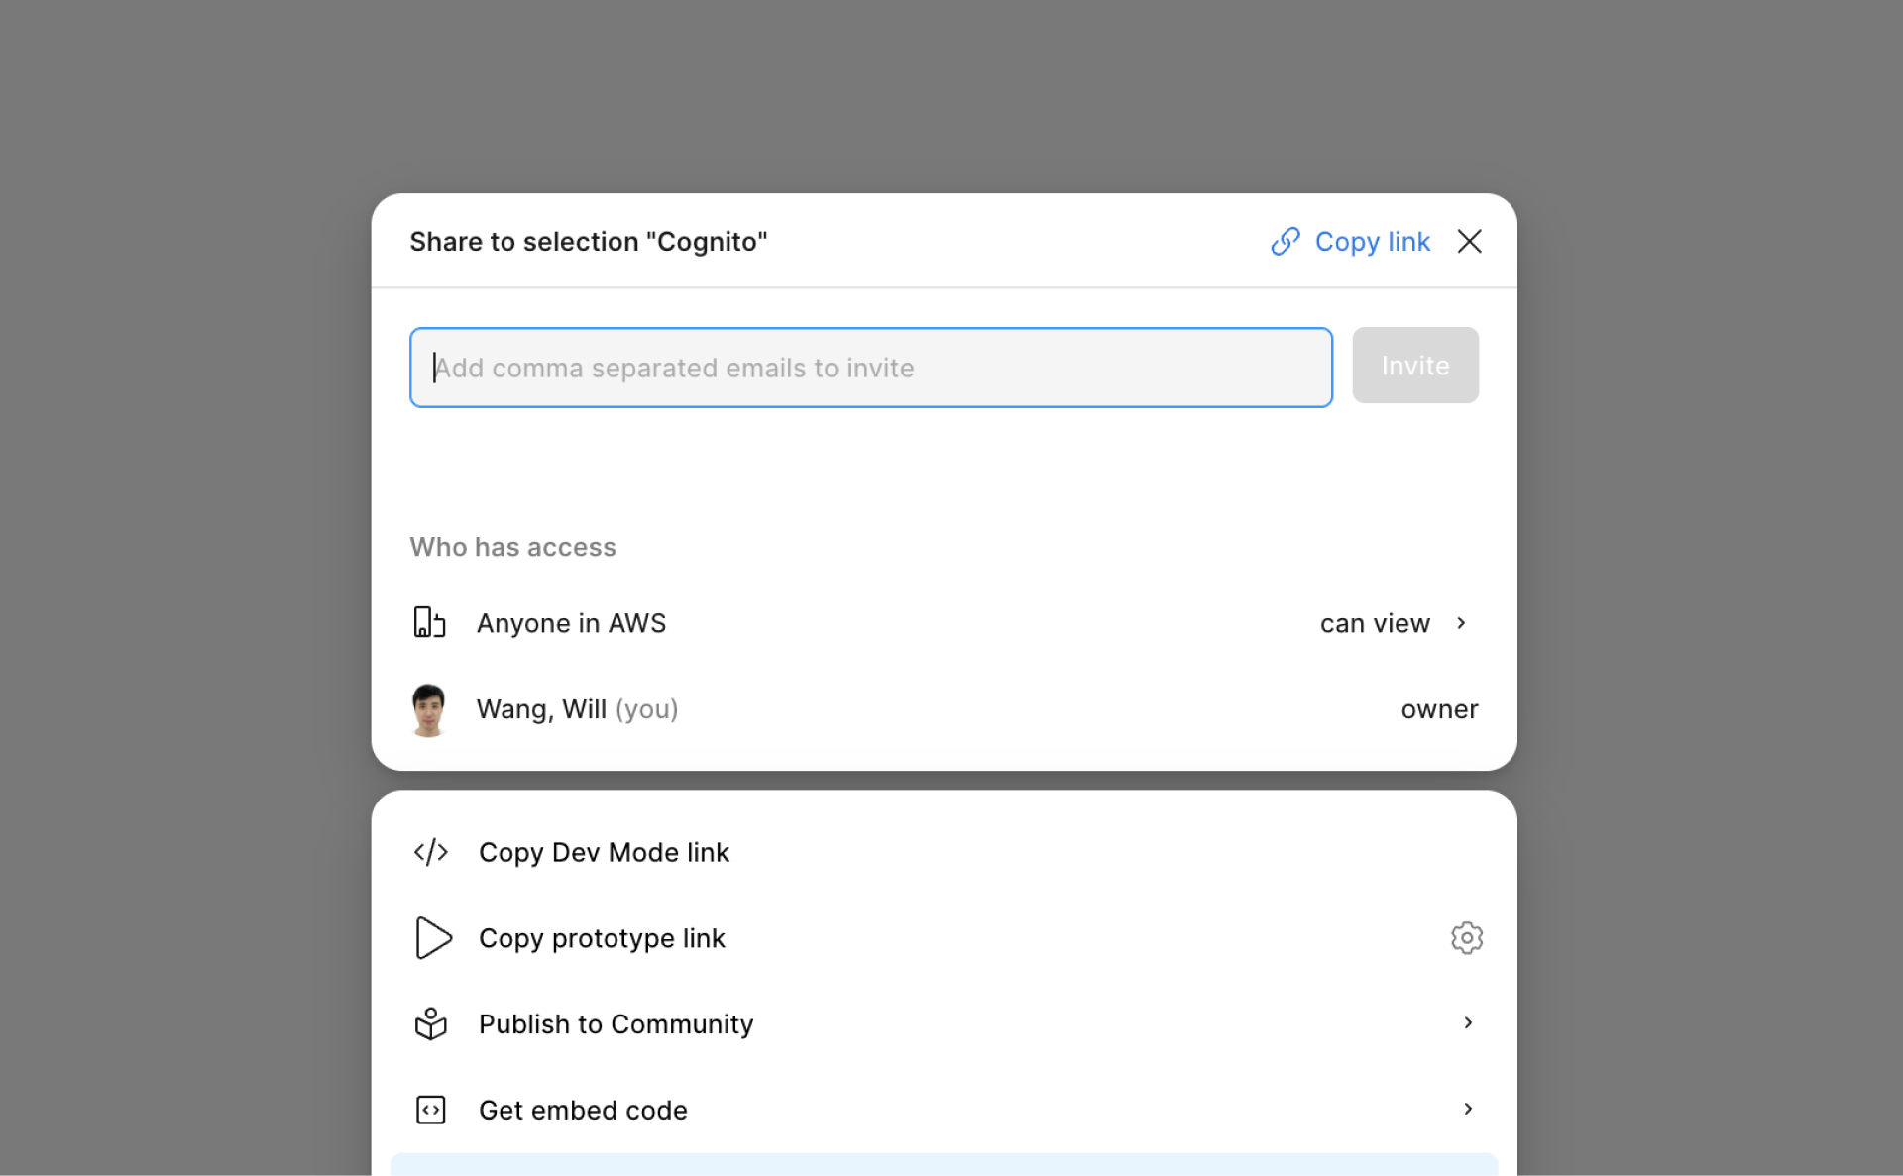1903x1176 pixels.
Task: Expand Get embed code chevron
Action: pyautogui.click(x=1468, y=1109)
